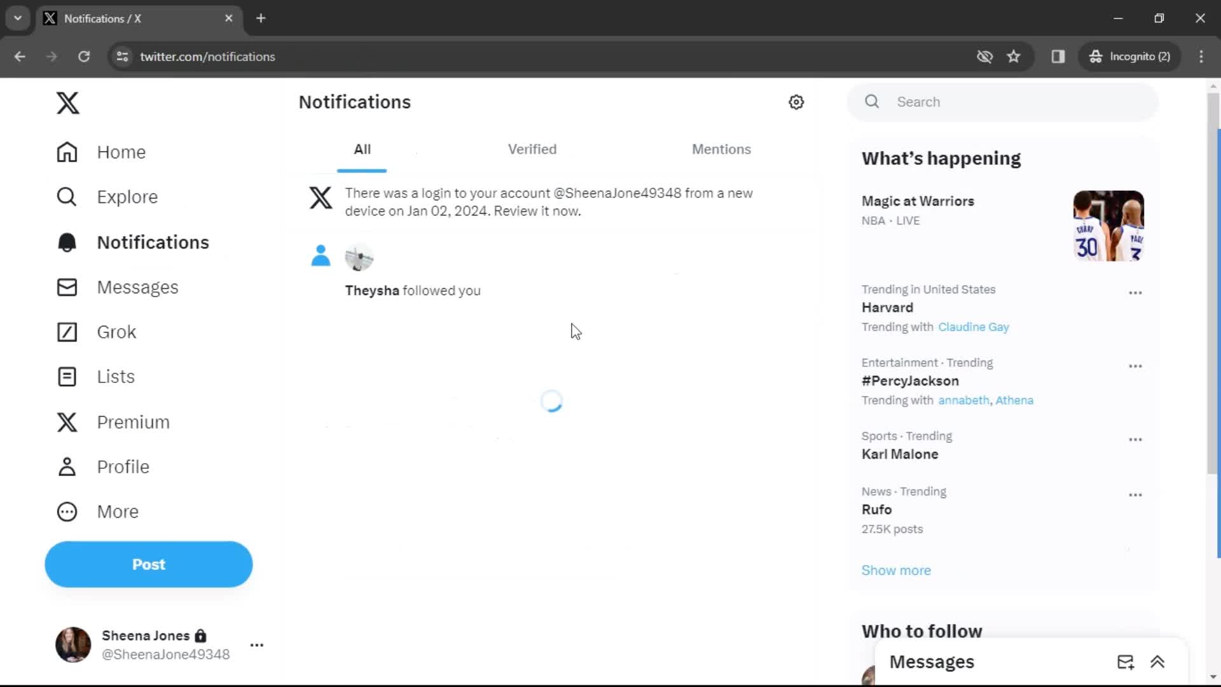Click the All notifications tab
The image size is (1221, 687).
361,149
